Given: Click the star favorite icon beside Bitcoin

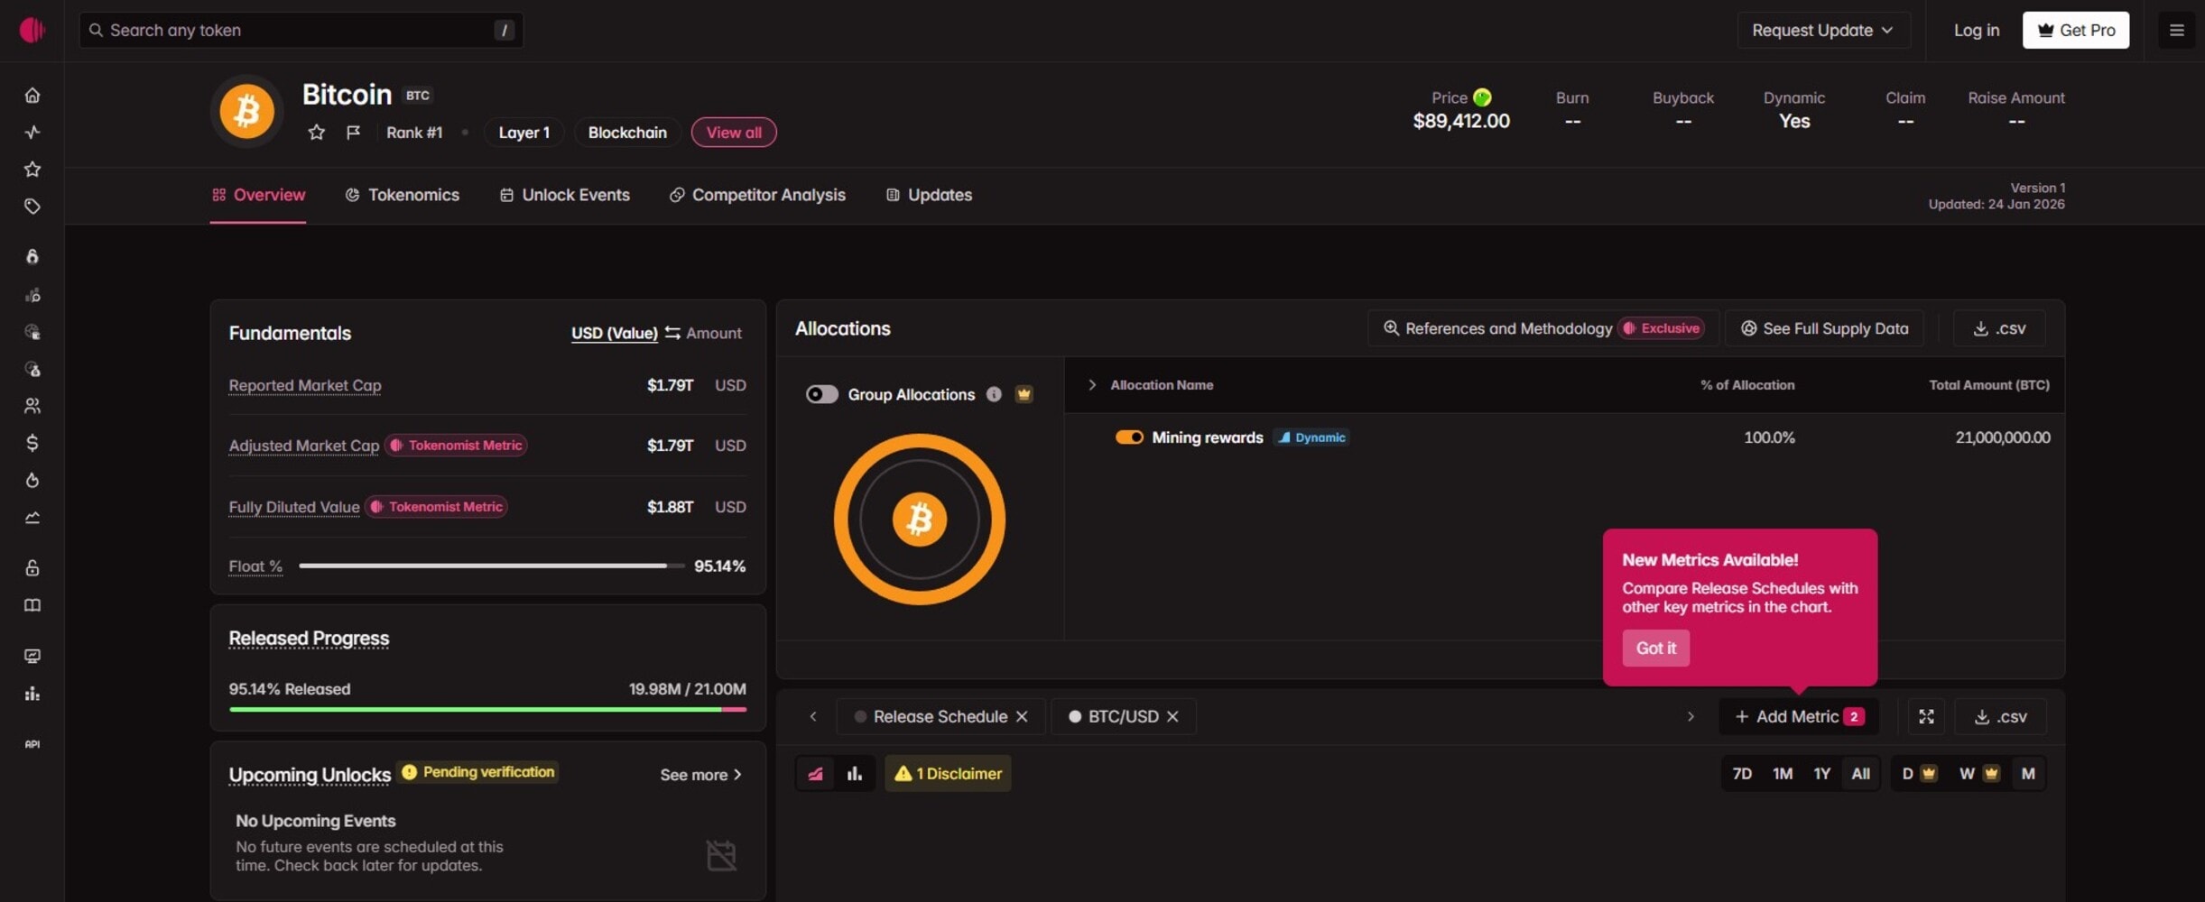Looking at the screenshot, I should (316, 133).
